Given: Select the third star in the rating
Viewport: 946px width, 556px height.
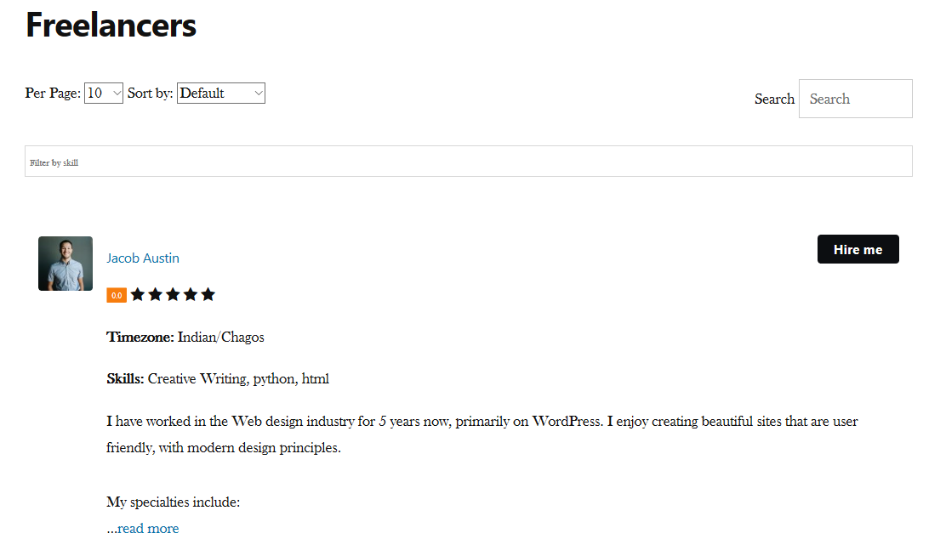Looking at the screenshot, I should (173, 294).
